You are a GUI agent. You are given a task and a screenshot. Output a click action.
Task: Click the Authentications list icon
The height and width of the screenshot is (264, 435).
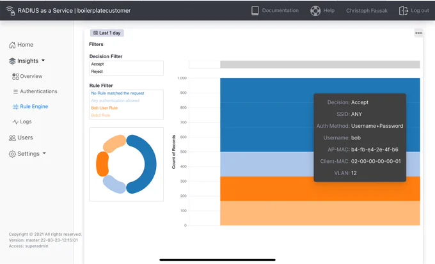[x=15, y=91]
